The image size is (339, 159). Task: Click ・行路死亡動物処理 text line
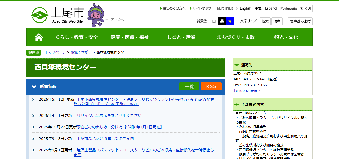[251, 131]
